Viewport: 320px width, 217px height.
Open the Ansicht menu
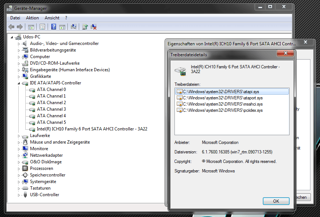52,18
